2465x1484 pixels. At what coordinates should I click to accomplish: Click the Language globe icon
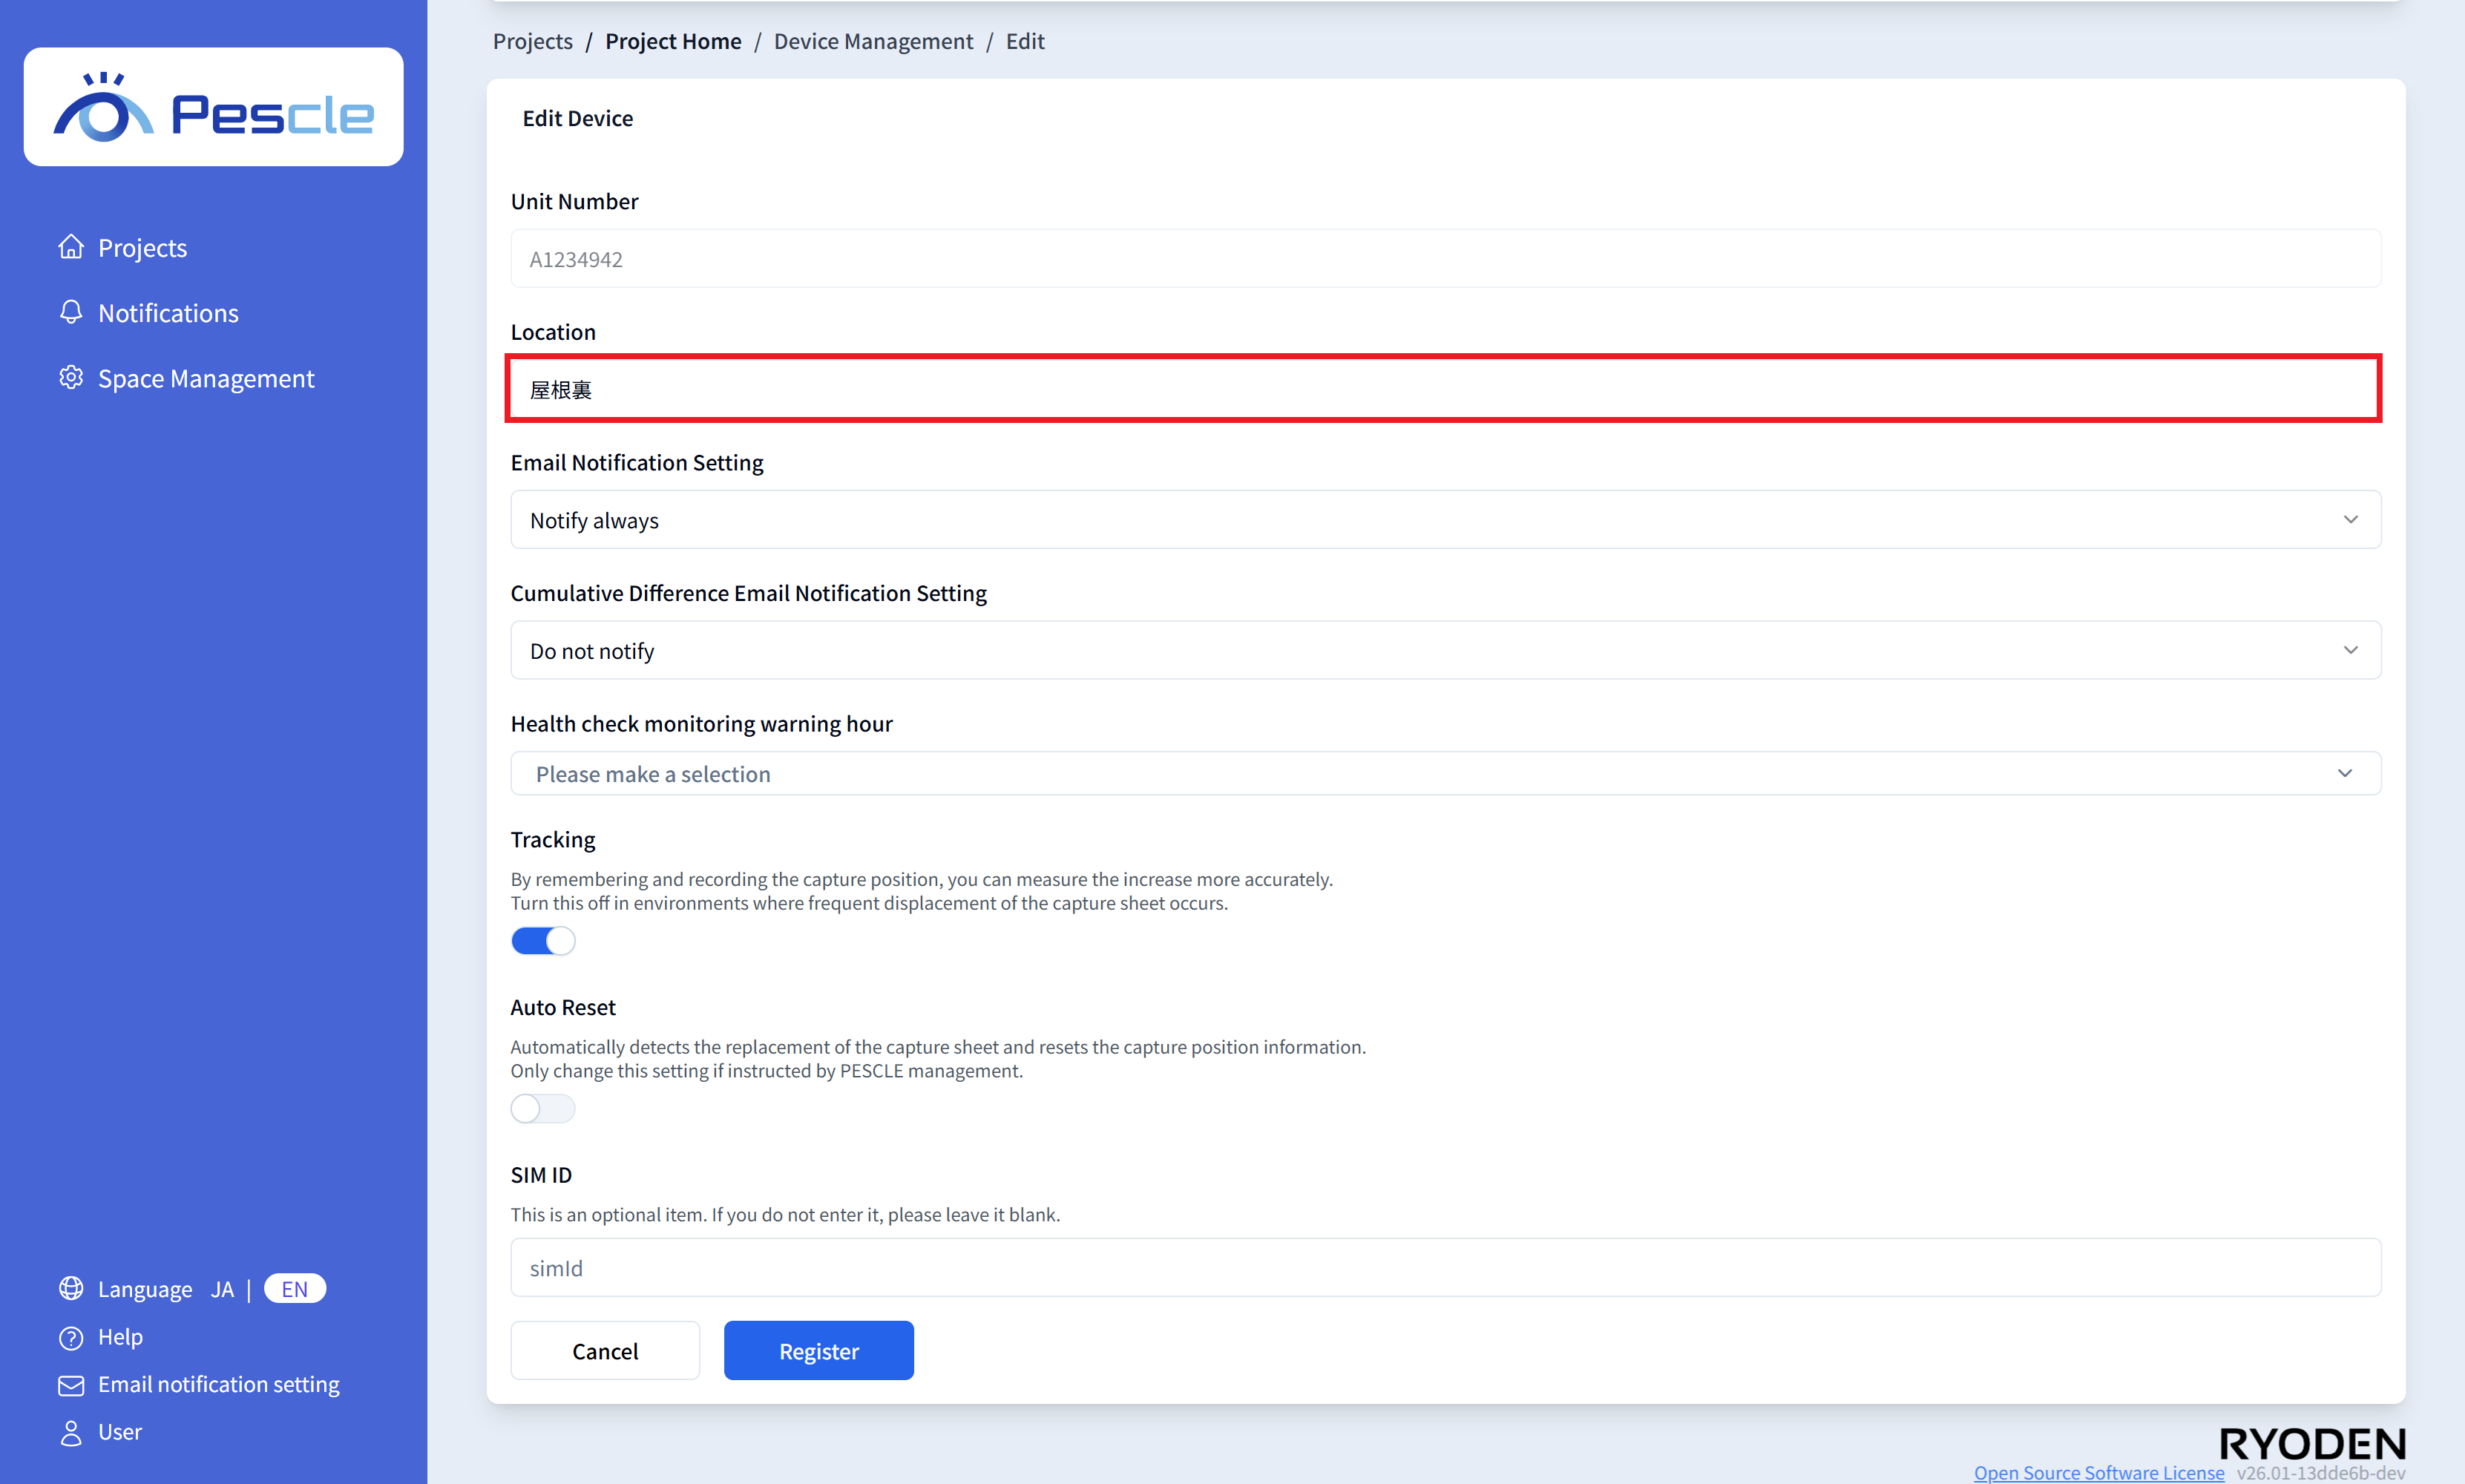[71, 1288]
